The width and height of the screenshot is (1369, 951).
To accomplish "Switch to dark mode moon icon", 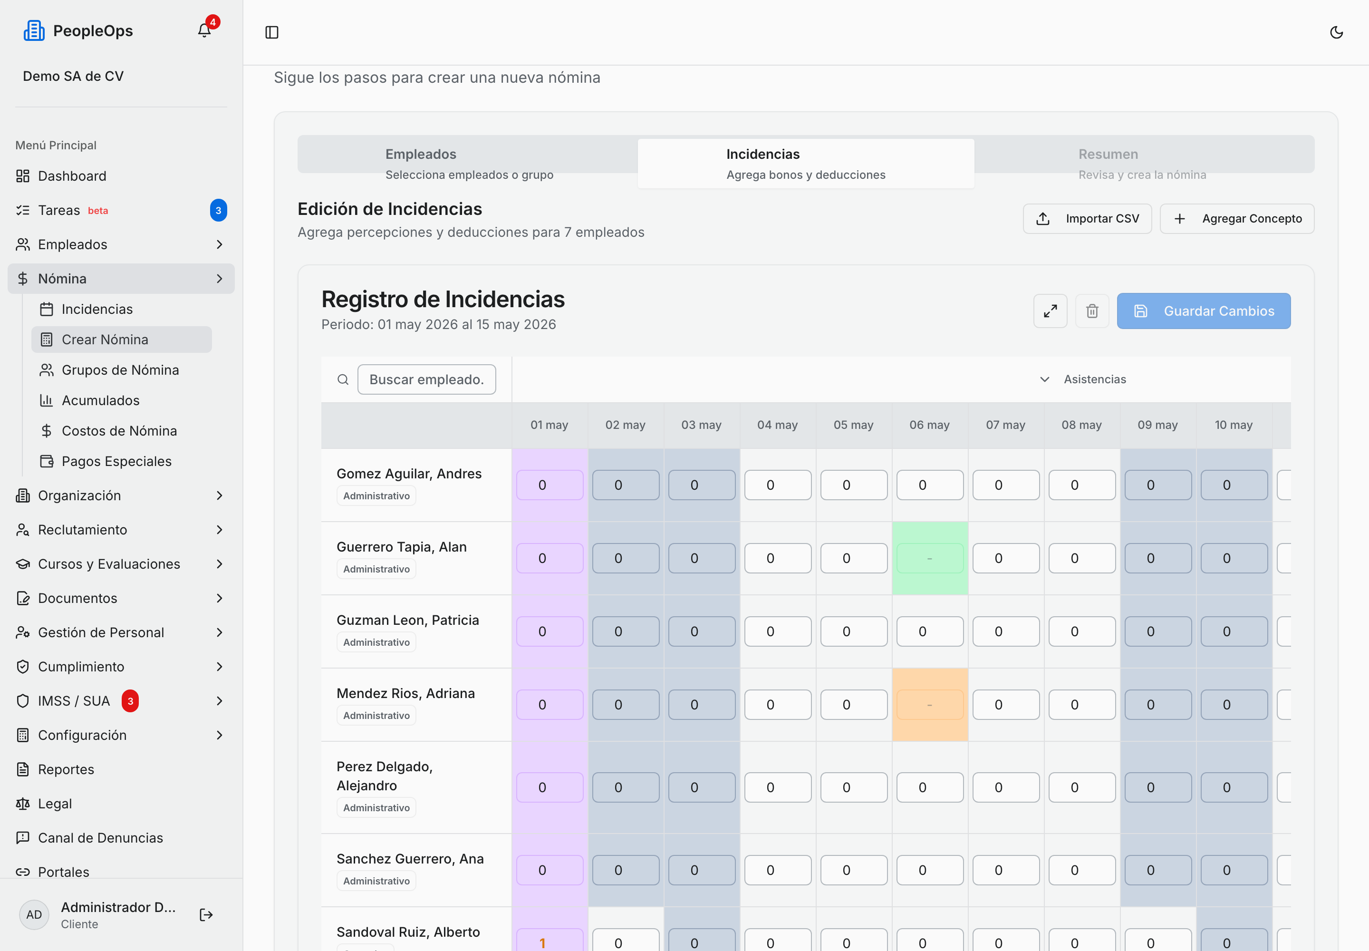I will (x=1336, y=32).
